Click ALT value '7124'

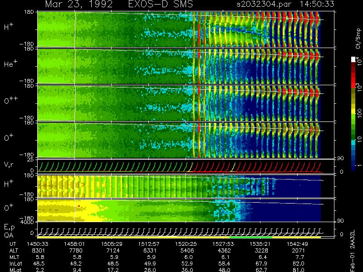coord(113,251)
